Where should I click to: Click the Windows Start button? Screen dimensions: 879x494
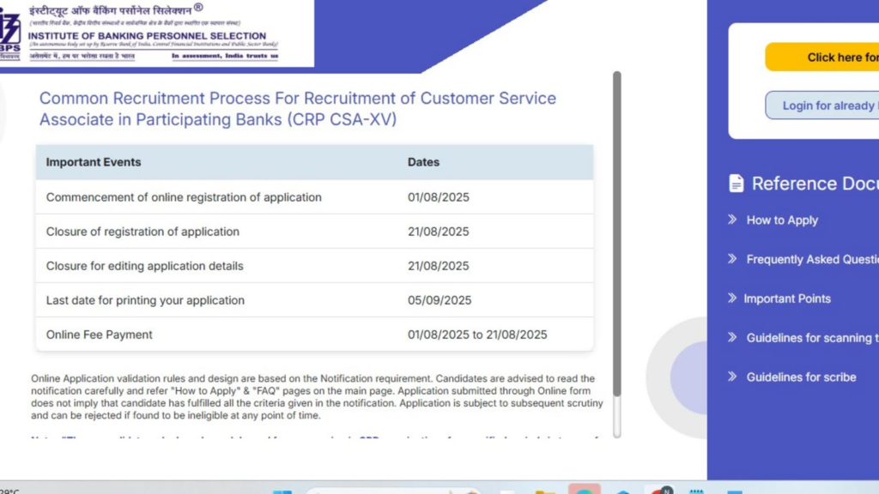(x=284, y=490)
